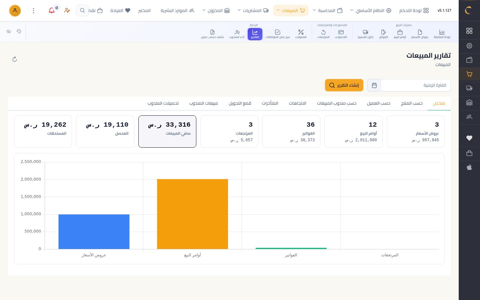Open the notifications bell
480x300 pixels.
click(52, 11)
